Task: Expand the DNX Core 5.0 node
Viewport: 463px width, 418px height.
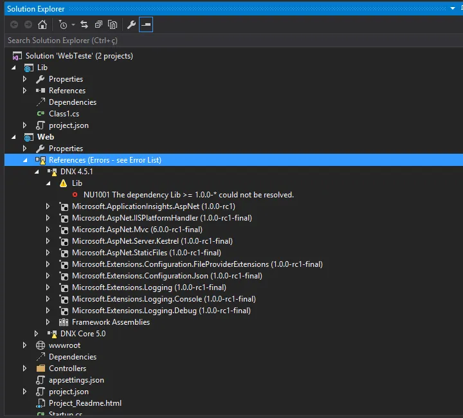Action: coord(37,334)
